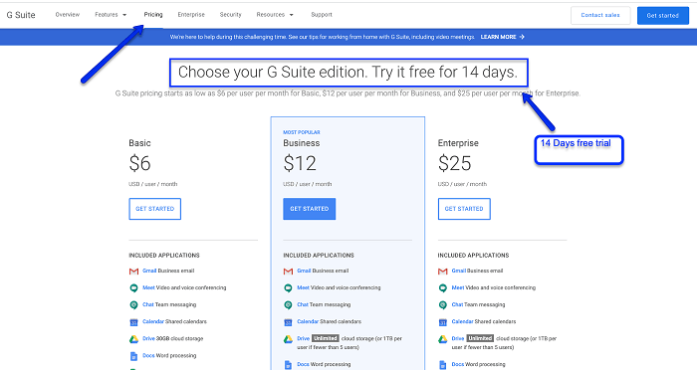Open Drive link in Business plan
Viewport: 697px width, 370px height.
click(x=303, y=338)
